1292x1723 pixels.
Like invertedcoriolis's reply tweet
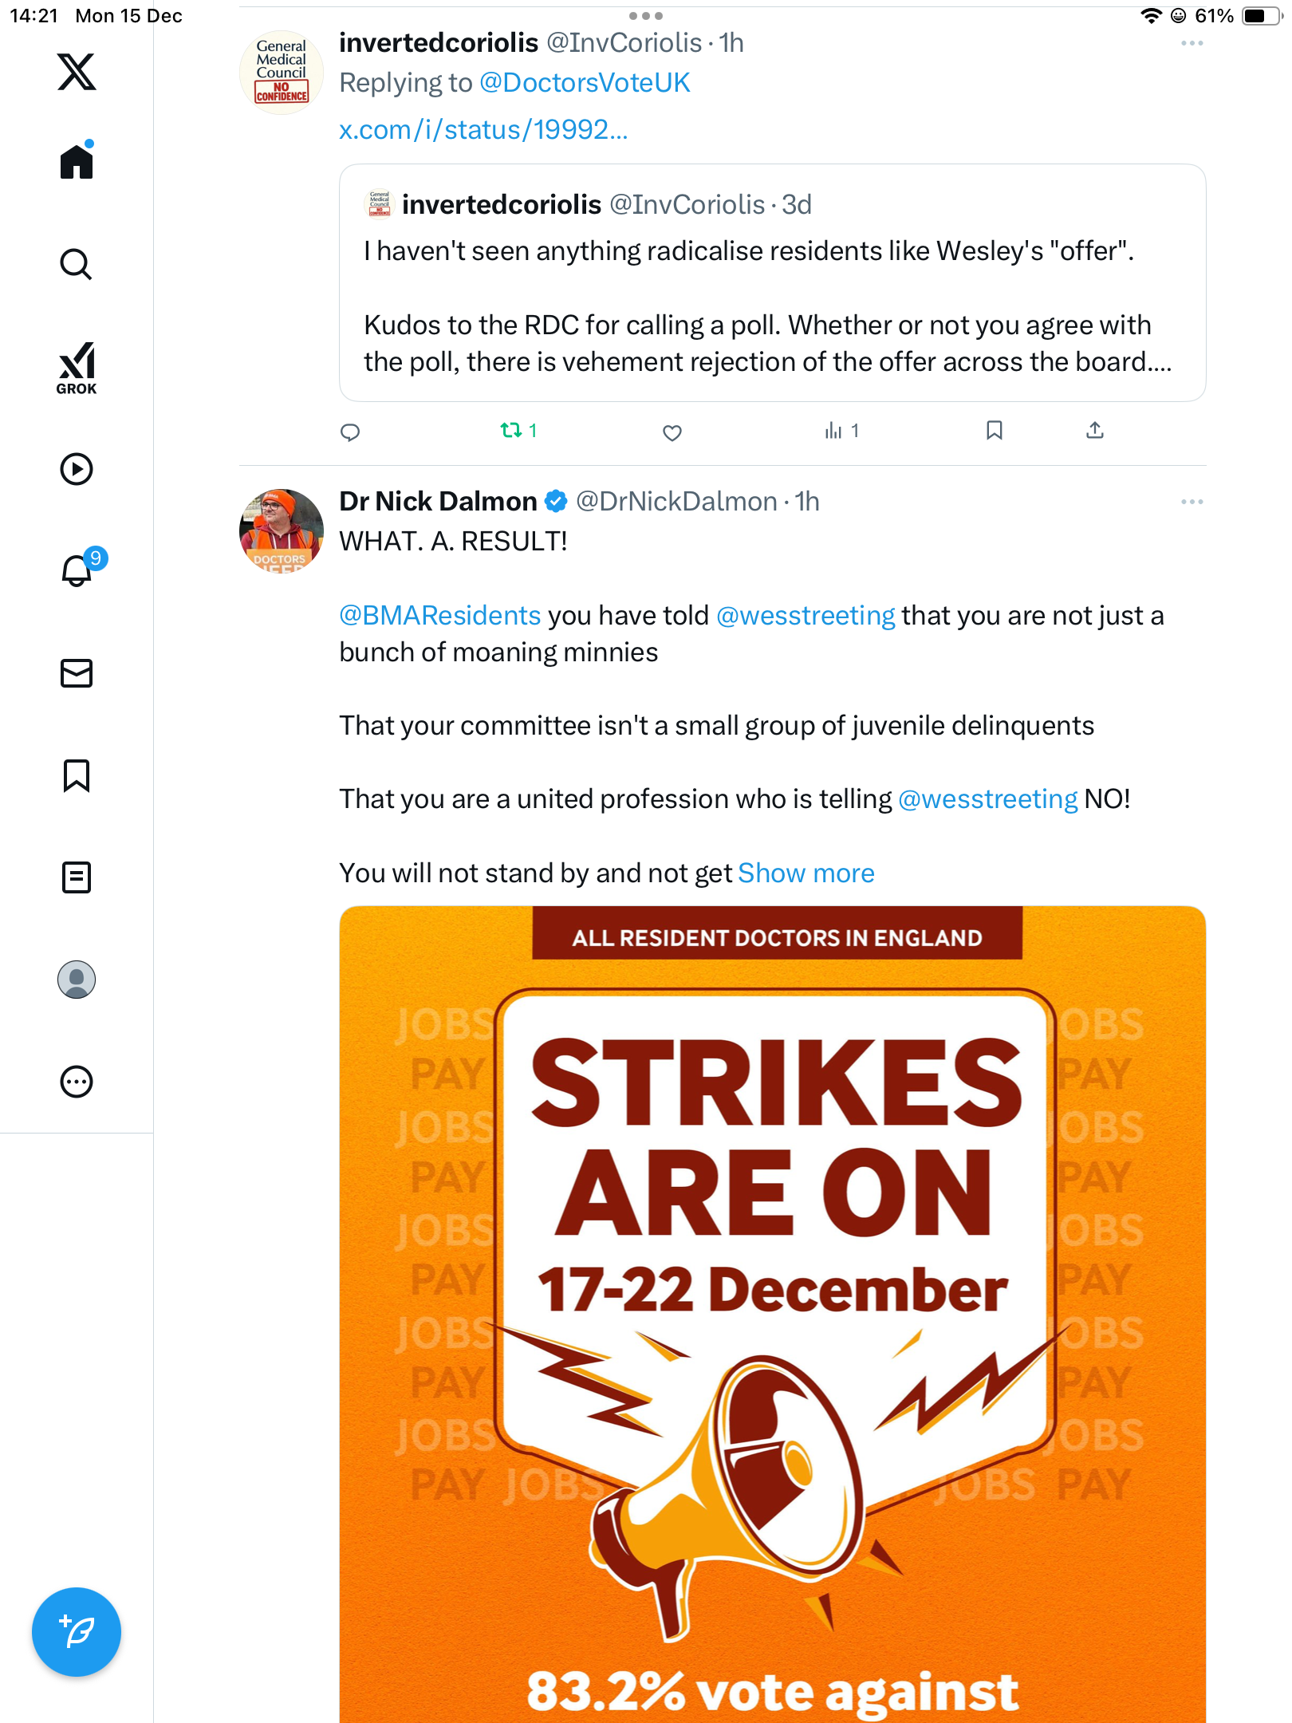[x=672, y=432]
